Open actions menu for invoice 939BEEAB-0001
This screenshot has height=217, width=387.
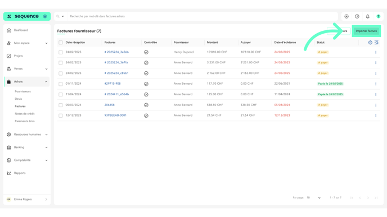click(376, 116)
